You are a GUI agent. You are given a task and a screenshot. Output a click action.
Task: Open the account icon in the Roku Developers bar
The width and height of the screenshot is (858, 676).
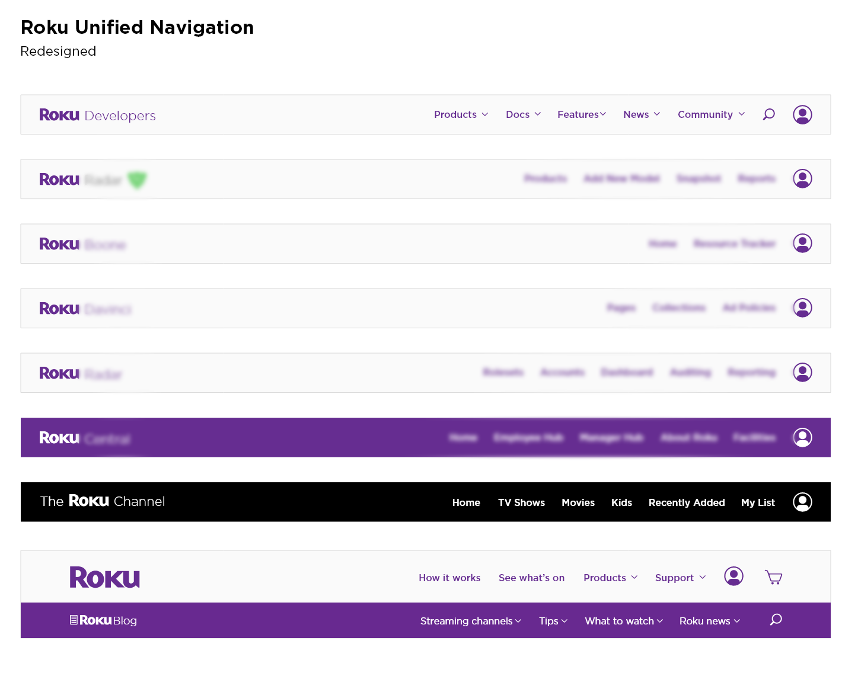click(802, 114)
